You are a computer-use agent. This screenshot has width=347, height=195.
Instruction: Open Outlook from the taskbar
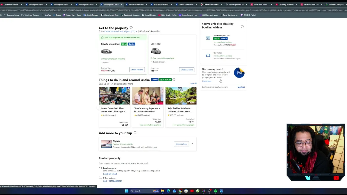pyautogui.click(x=174, y=191)
